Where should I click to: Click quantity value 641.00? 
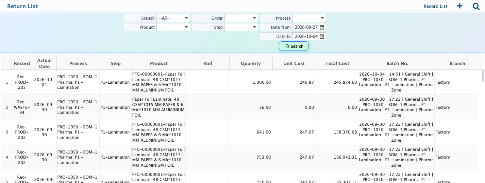tap(264, 132)
